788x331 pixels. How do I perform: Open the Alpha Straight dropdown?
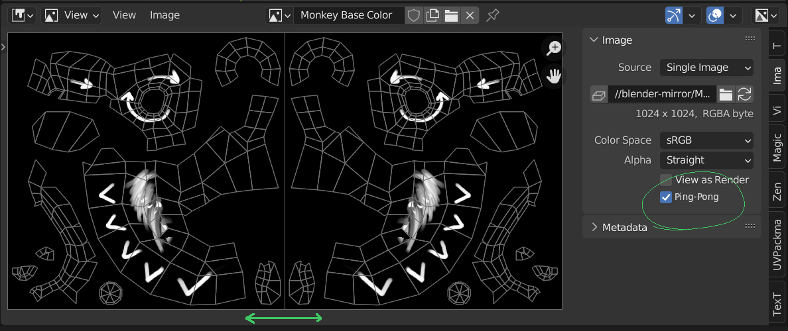click(x=706, y=160)
